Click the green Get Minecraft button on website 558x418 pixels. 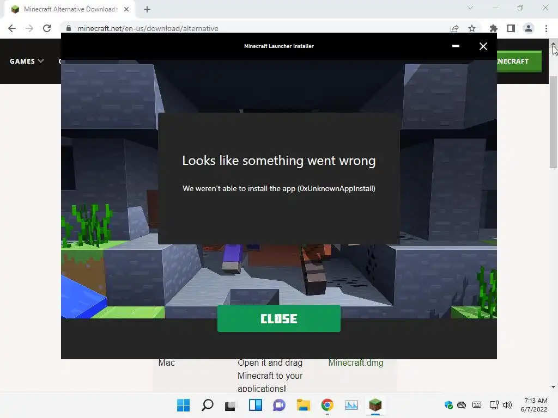tap(519, 61)
